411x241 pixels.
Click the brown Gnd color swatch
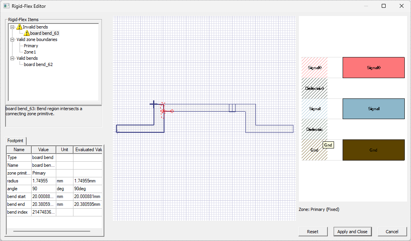(373, 150)
